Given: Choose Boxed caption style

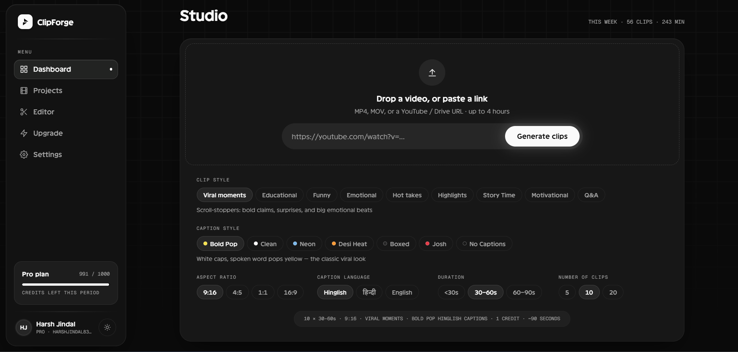Looking at the screenshot, I should [396, 244].
